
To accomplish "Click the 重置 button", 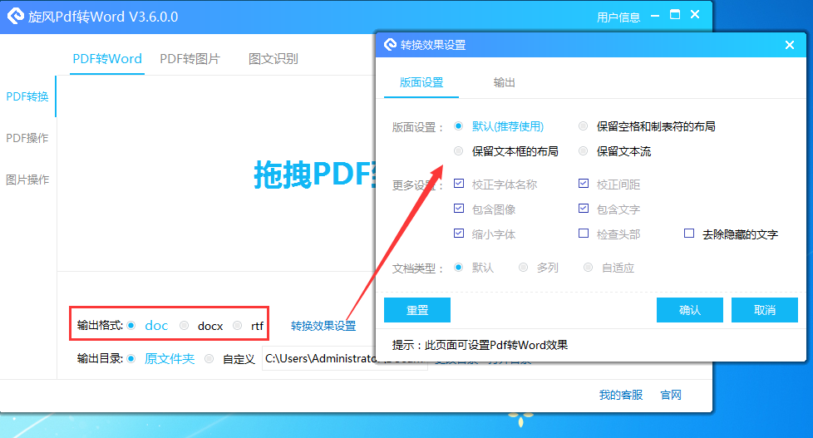I will (416, 310).
